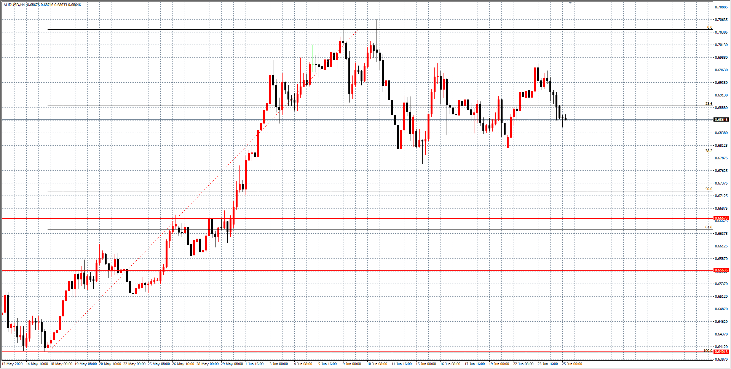Click the 0.70130 price axis label

721,45
